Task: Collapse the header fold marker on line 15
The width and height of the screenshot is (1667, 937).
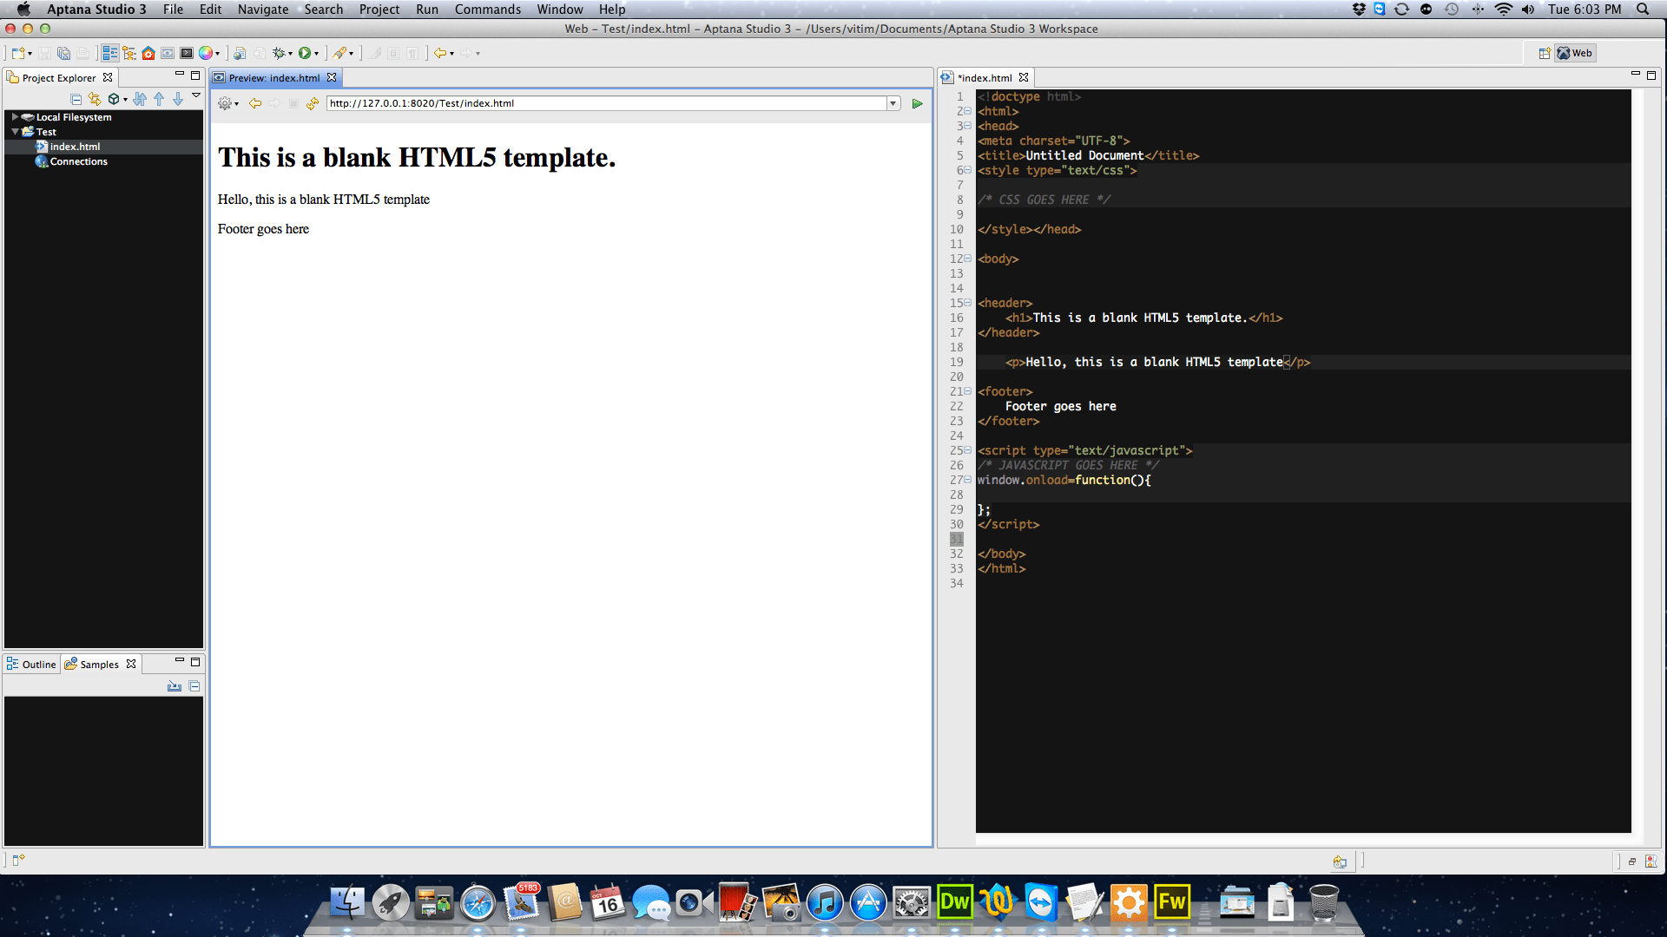Action: pyautogui.click(x=967, y=303)
